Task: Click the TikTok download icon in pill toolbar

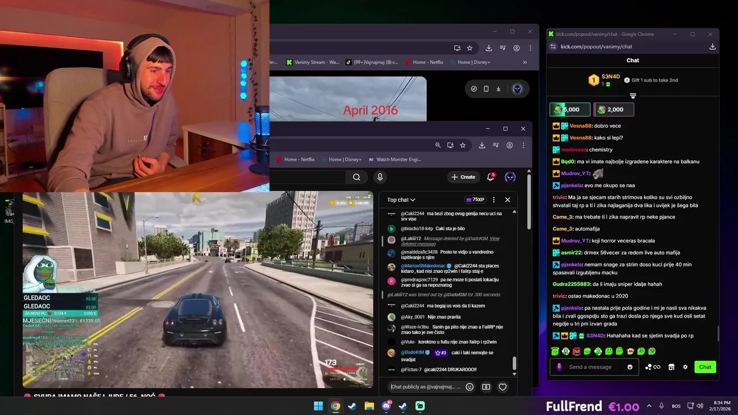Action: click(x=498, y=89)
